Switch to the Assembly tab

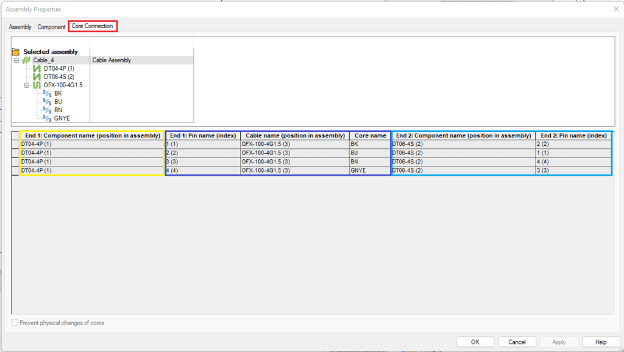click(x=20, y=27)
